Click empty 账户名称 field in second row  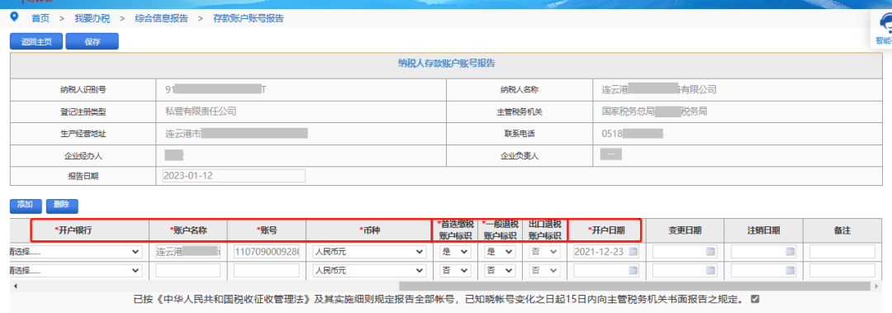click(x=187, y=271)
